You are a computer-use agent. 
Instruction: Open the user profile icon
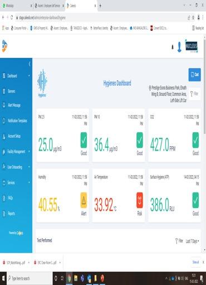[x=179, y=47]
